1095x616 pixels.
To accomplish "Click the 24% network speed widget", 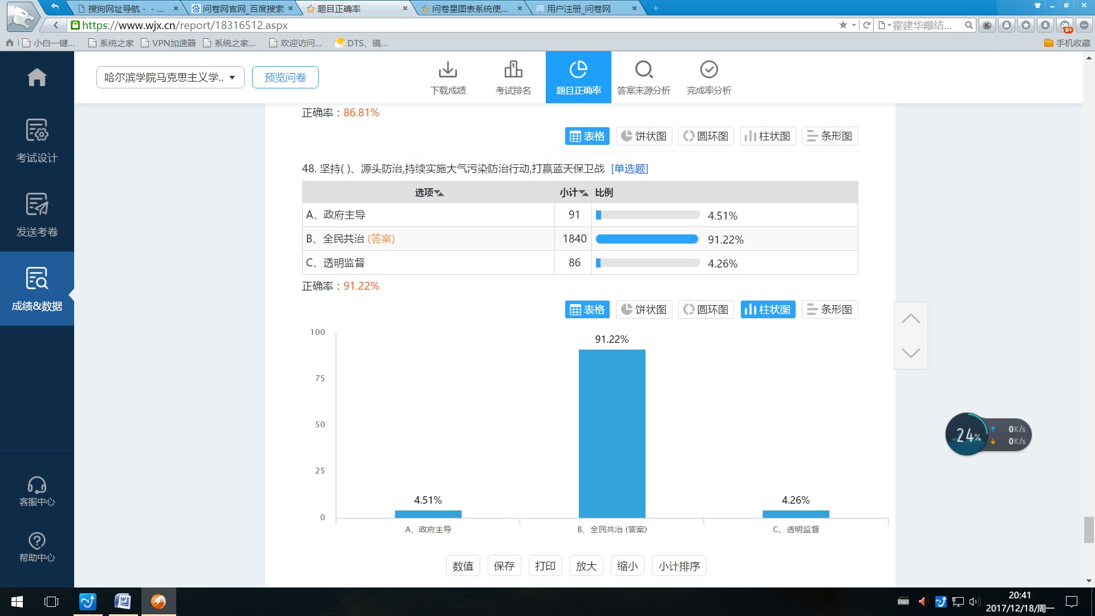I will [989, 434].
